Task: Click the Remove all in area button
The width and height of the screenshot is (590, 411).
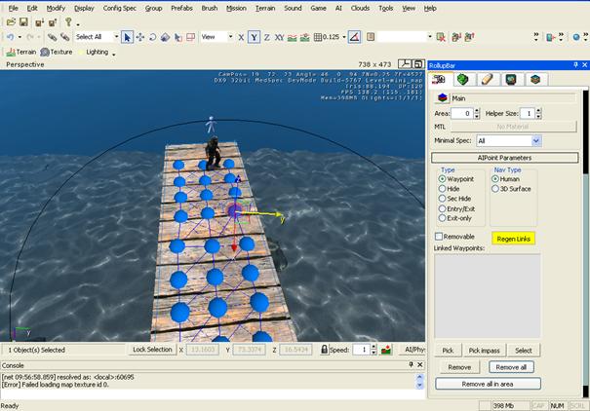Action: (x=488, y=384)
